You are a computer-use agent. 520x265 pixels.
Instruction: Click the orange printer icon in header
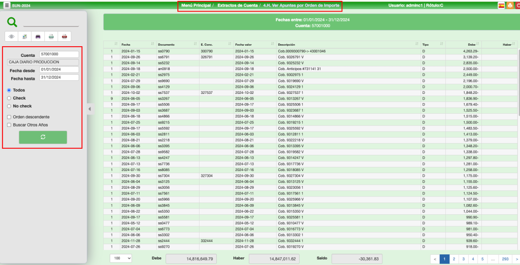point(509,6)
